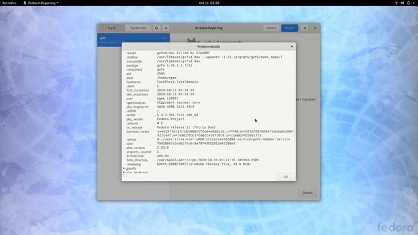The image size is (418, 235).
Task: Select user value 'egee (1000)'
Action: [x=167, y=99]
